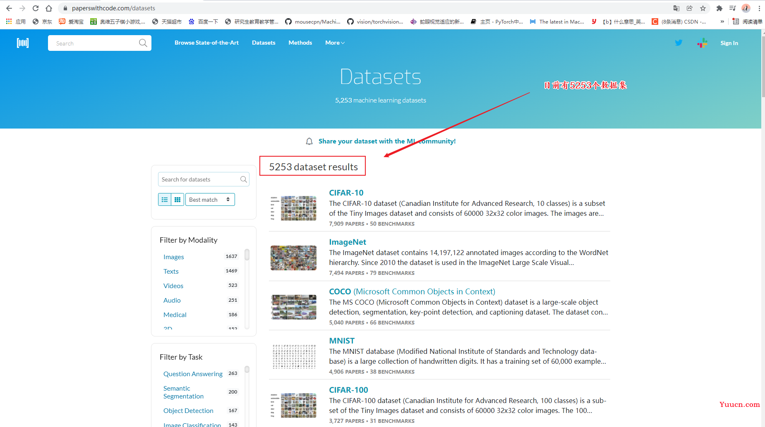This screenshot has width=765, height=427.
Task: Open the Twitter bird icon link
Action: pyautogui.click(x=679, y=43)
